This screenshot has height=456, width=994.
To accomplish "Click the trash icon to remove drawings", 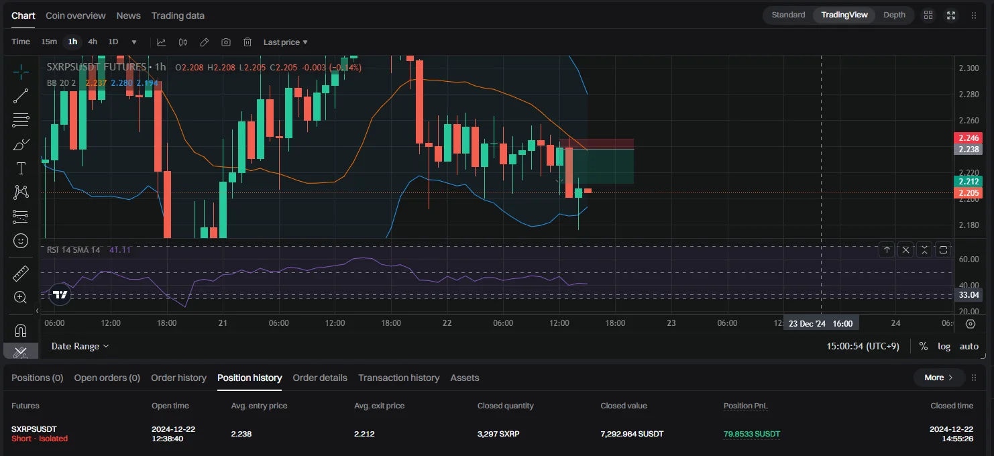I will click(247, 42).
